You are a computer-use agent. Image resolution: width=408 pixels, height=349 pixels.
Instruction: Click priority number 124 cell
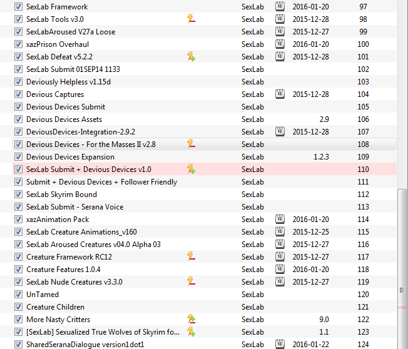coord(363,345)
